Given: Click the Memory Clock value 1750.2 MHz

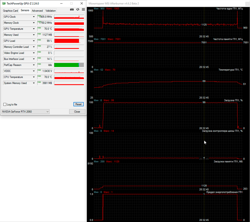Looking at the screenshot, I should [45, 23].
